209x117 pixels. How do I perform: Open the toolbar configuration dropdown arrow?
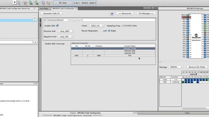15,2
